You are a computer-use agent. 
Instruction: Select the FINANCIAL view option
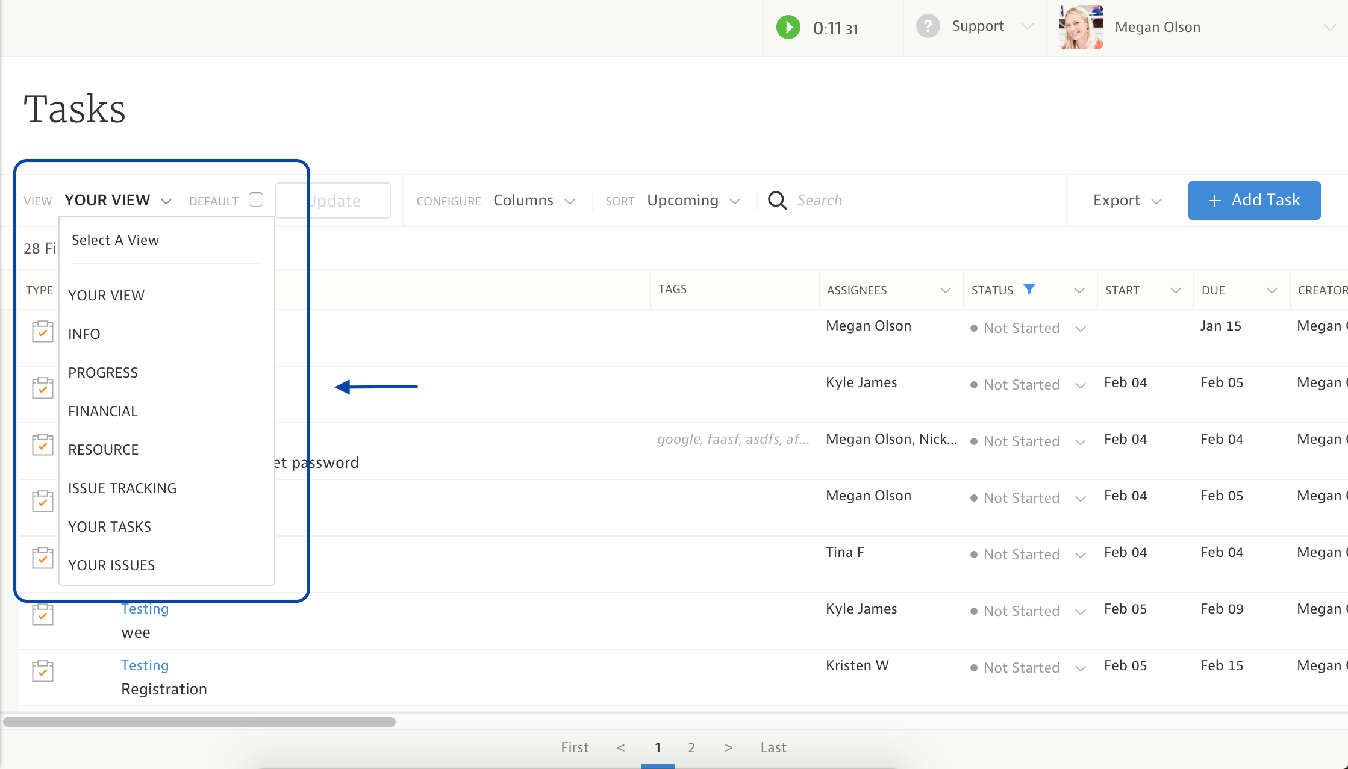pos(103,411)
